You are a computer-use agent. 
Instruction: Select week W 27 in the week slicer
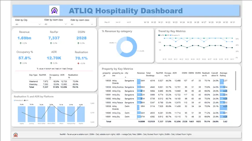(204, 22)
